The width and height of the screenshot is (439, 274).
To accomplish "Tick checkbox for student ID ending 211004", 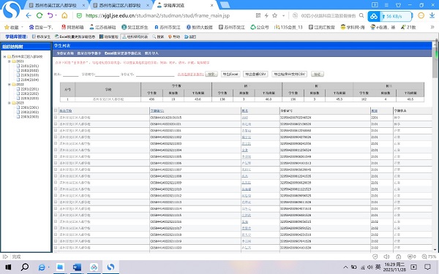I will [x=56, y=150].
